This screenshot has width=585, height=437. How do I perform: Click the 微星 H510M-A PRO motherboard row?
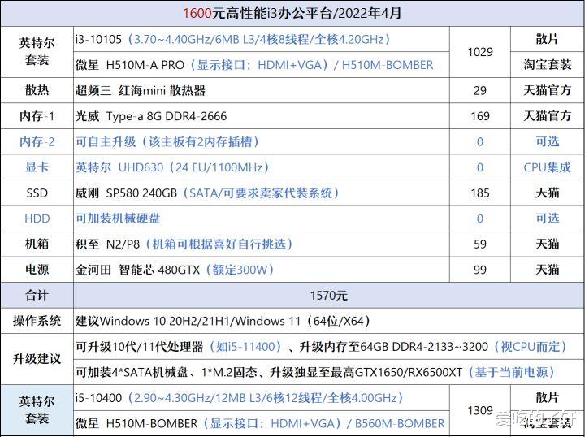(261, 65)
